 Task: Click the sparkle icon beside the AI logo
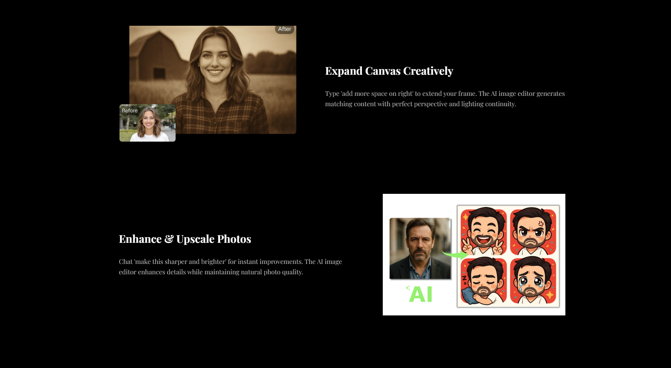point(407,288)
